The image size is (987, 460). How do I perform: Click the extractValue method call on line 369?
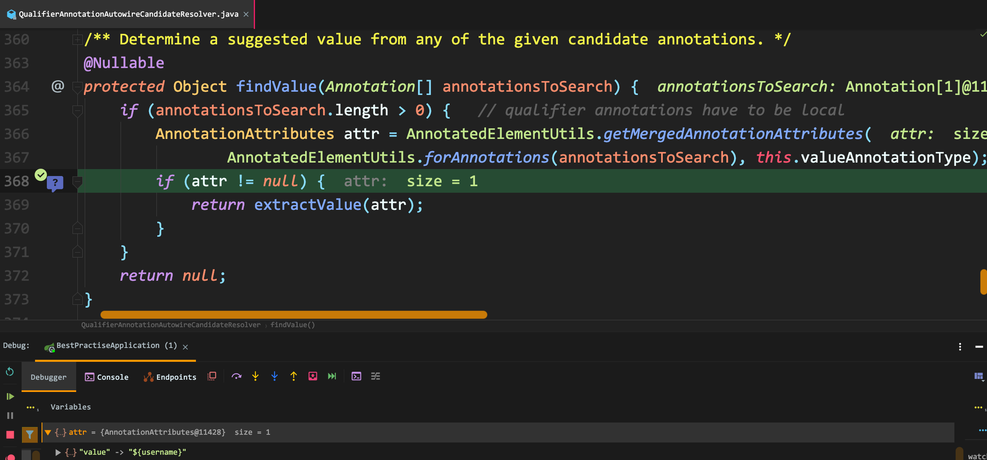308,205
